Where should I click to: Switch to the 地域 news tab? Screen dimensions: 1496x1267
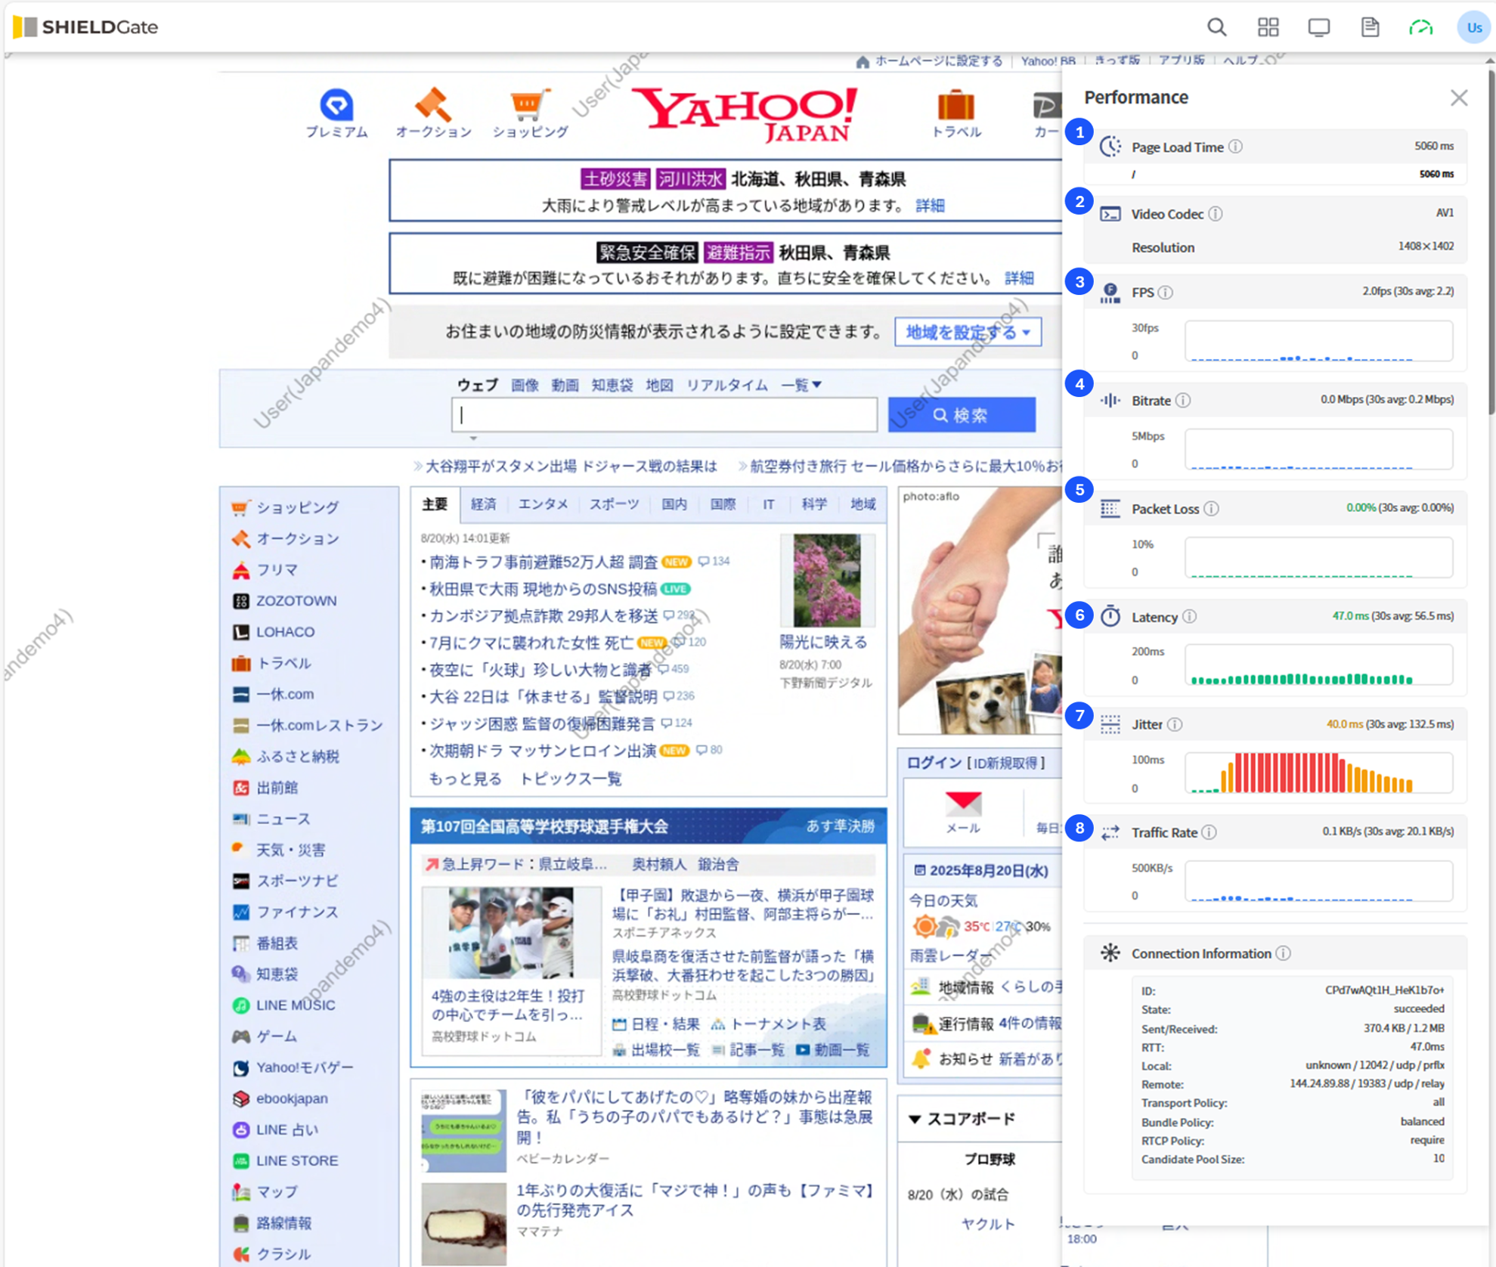pos(863,504)
